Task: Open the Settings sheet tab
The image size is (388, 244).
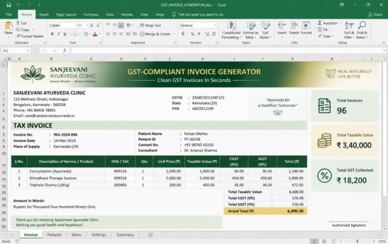Action: tap(99, 234)
